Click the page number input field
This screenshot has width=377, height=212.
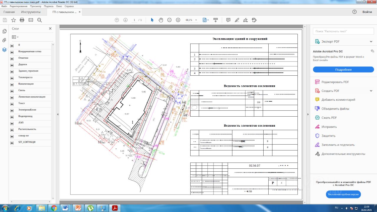click(x=135, y=20)
